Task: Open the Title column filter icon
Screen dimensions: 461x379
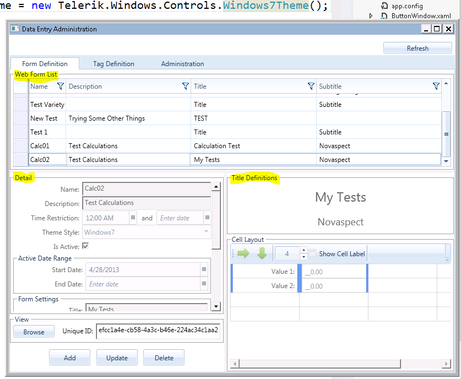Action: [x=311, y=86]
